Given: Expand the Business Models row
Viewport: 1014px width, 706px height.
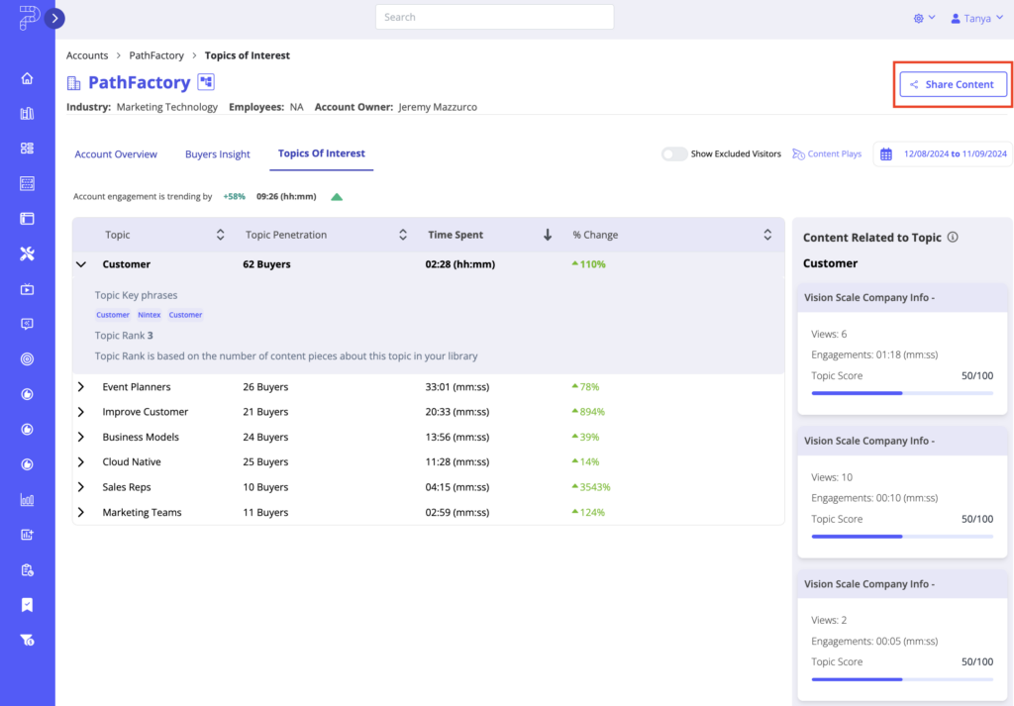Looking at the screenshot, I should pos(81,437).
